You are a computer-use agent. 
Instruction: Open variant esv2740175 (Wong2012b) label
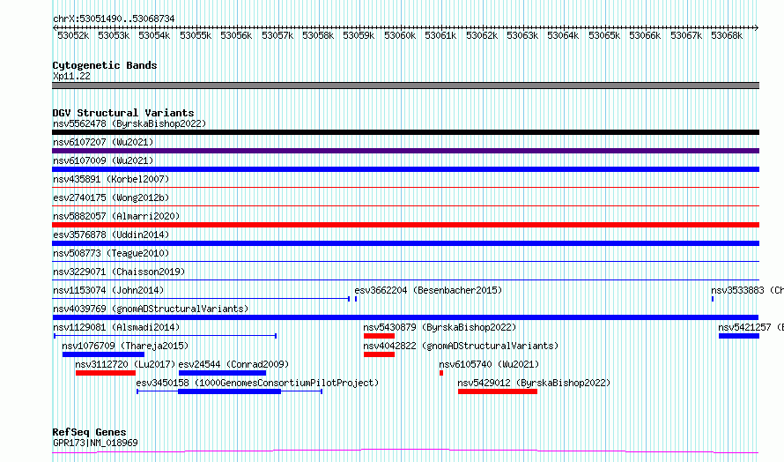point(111,197)
